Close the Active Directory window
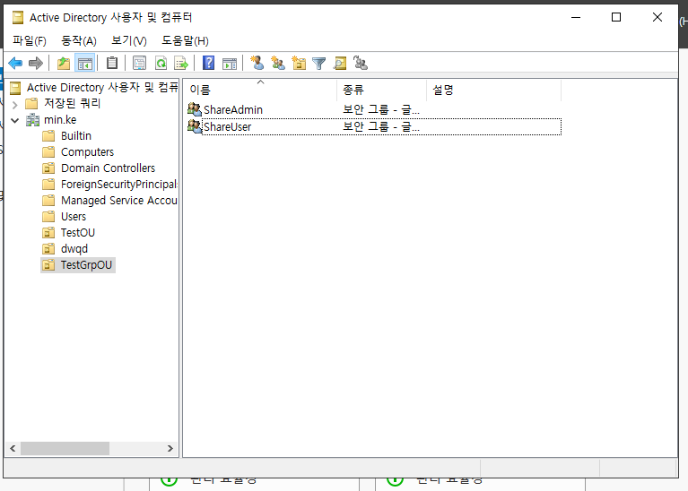The width and height of the screenshot is (688, 491). [x=658, y=17]
